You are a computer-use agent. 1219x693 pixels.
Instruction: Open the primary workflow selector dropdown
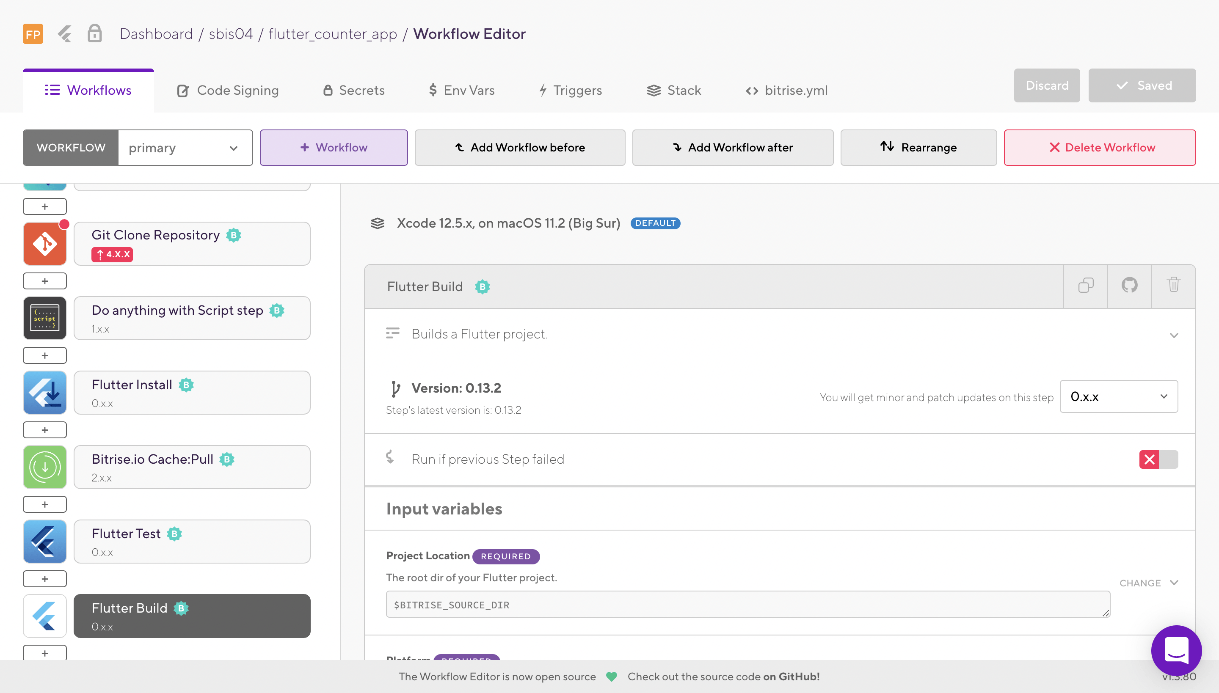tap(185, 148)
